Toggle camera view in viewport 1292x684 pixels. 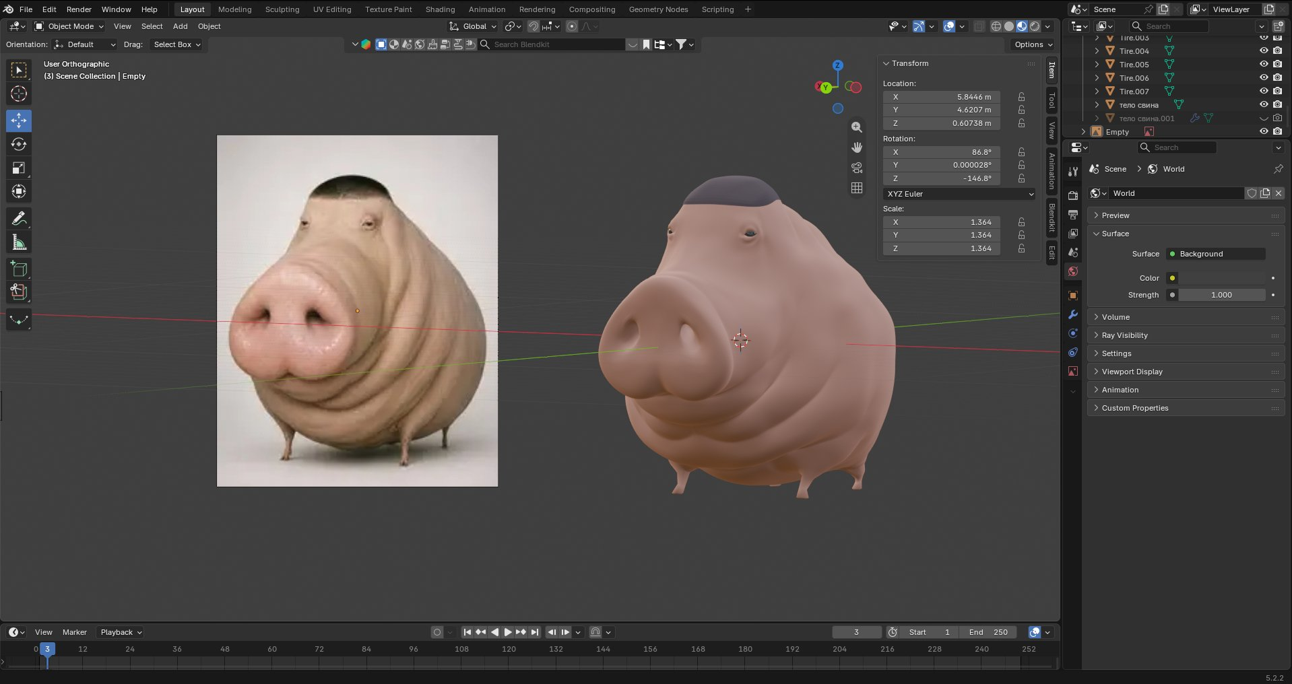coord(857,168)
